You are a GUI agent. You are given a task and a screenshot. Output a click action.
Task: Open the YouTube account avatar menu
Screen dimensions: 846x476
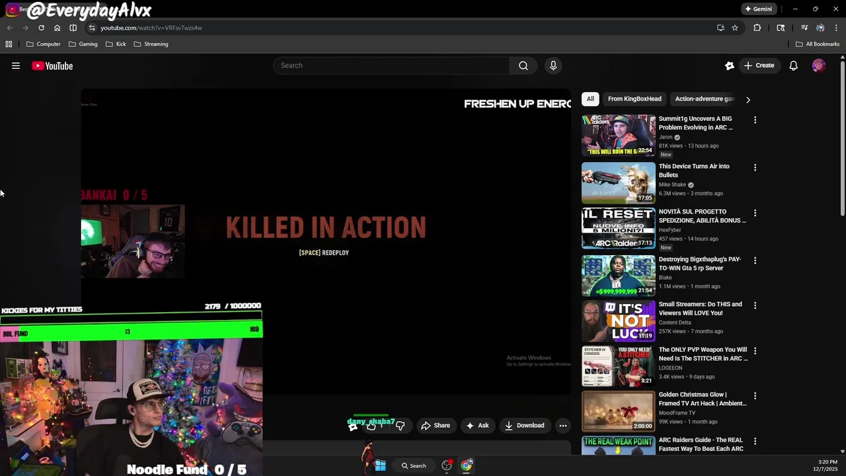click(x=819, y=65)
